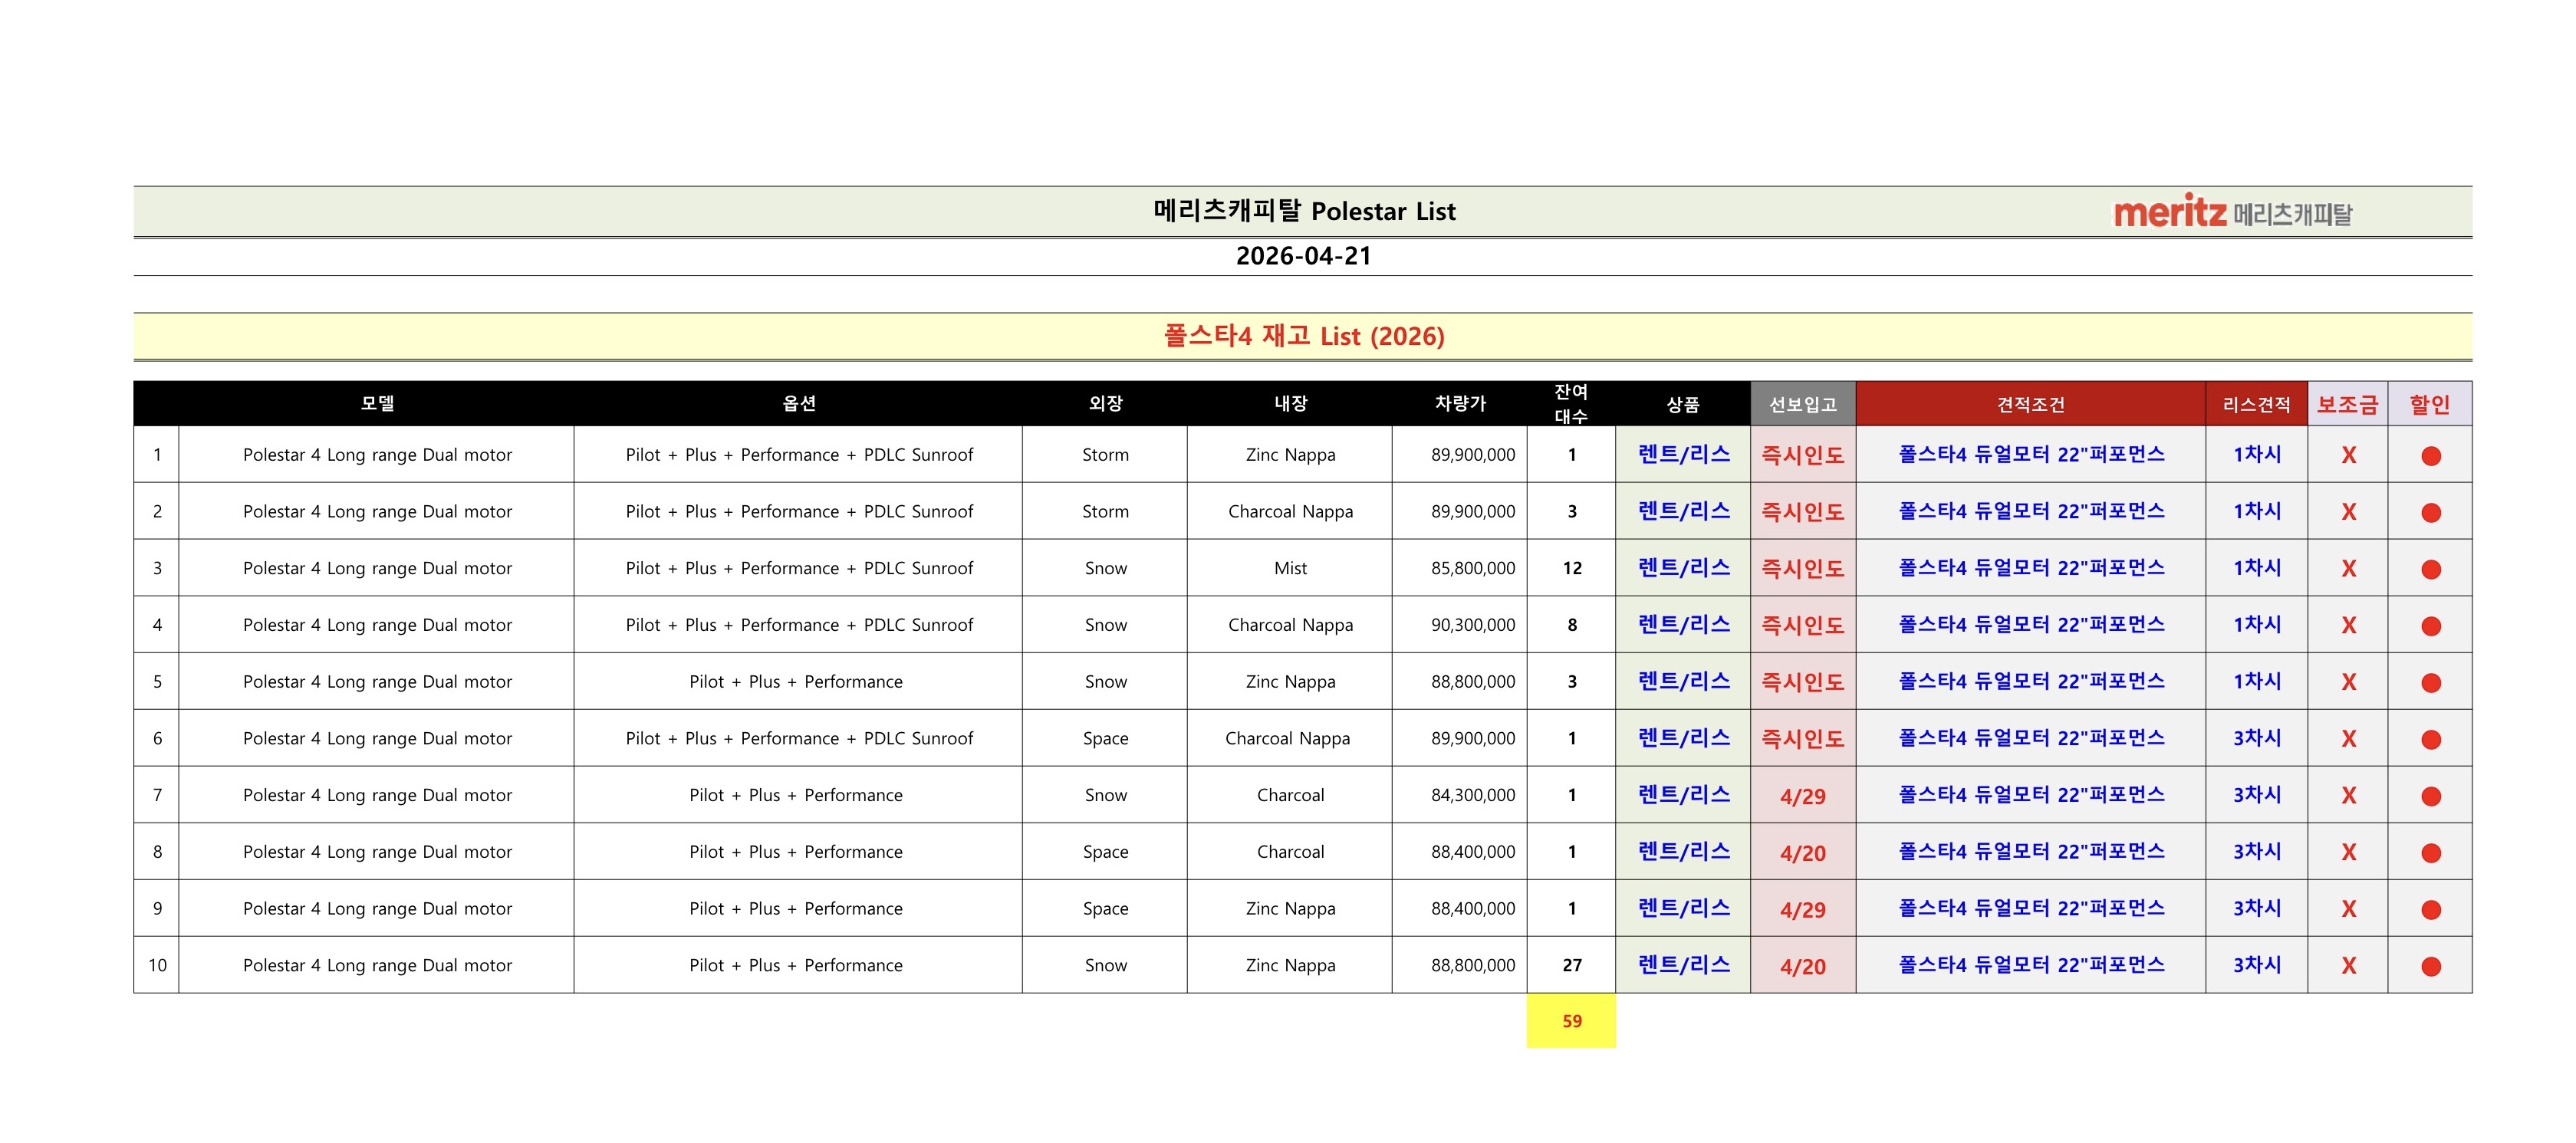Open 폴스타4 듀얼모터 quote link in row 4

click(x=2030, y=625)
